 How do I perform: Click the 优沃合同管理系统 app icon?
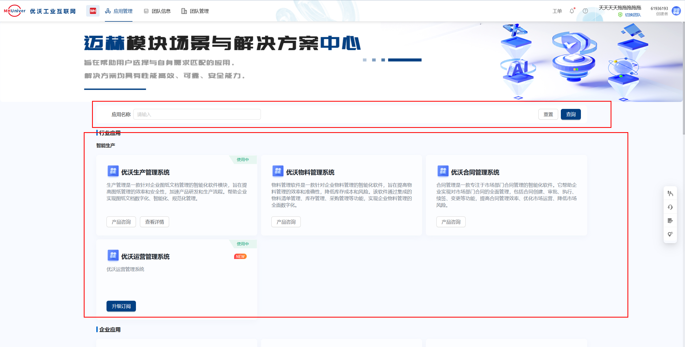[x=443, y=171]
